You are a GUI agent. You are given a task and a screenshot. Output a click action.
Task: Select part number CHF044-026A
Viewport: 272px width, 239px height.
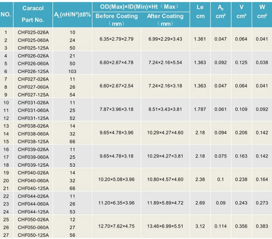(33, 196)
